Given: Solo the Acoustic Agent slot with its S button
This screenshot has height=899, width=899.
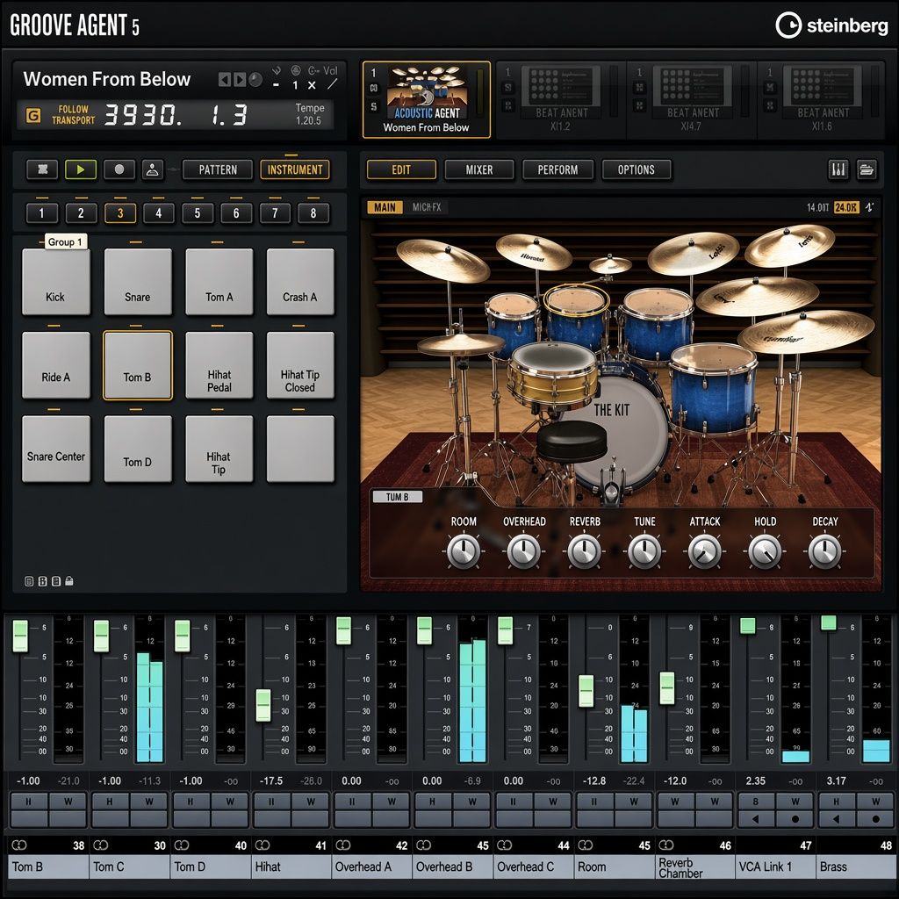Looking at the screenshot, I should click(x=373, y=106).
